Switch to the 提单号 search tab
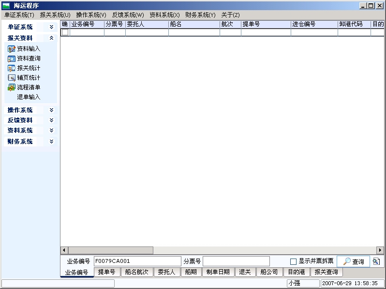The height and width of the screenshot is (289, 386). point(106,272)
